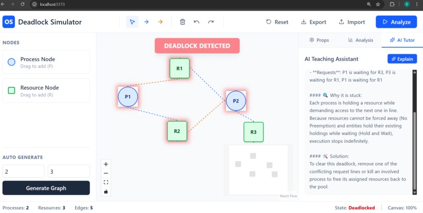Image resolution: width=423 pixels, height=213 pixels.
Task: Click the DEADLOCK DETECTED banner
Action: coord(197,46)
